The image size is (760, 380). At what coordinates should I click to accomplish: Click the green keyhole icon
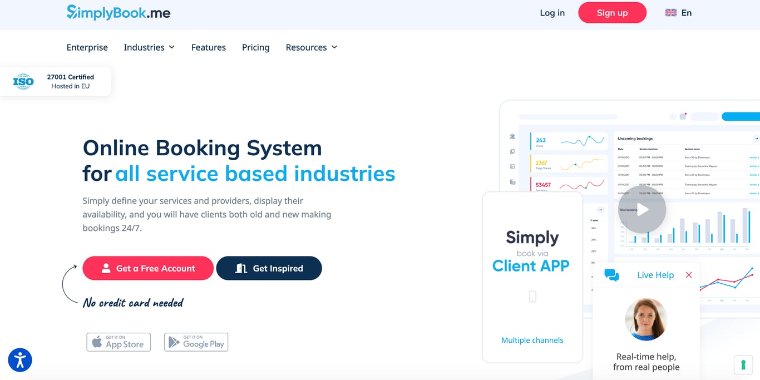pyautogui.click(x=743, y=365)
